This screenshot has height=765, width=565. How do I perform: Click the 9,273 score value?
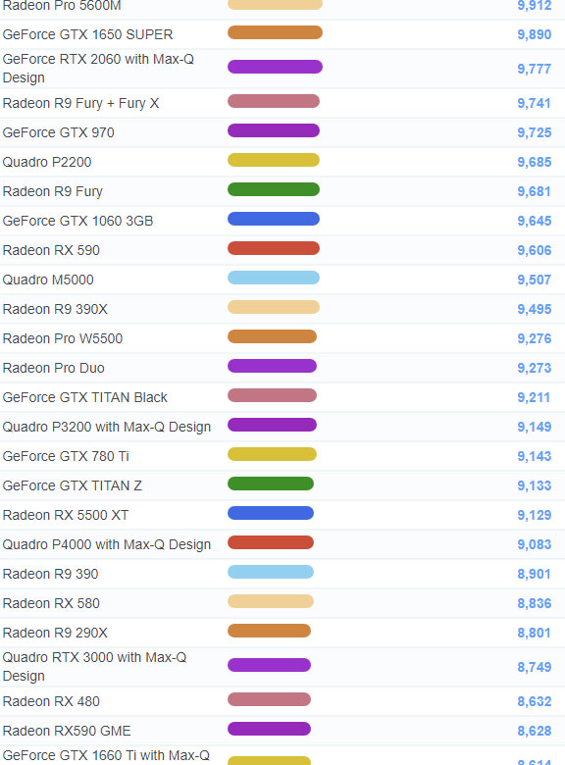pos(535,368)
